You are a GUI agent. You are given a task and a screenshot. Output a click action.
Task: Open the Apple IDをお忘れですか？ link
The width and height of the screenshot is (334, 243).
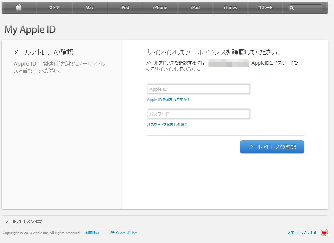168,100
